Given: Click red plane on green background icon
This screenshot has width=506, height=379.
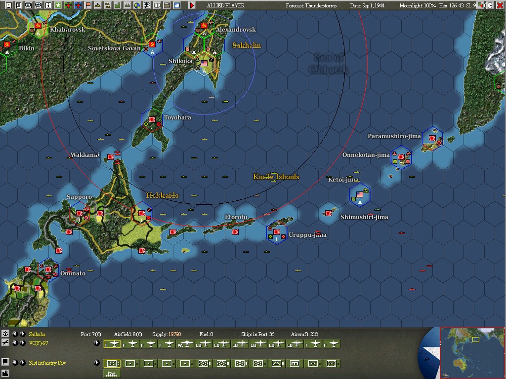Looking at the screenshot, I should pos(68,5).
